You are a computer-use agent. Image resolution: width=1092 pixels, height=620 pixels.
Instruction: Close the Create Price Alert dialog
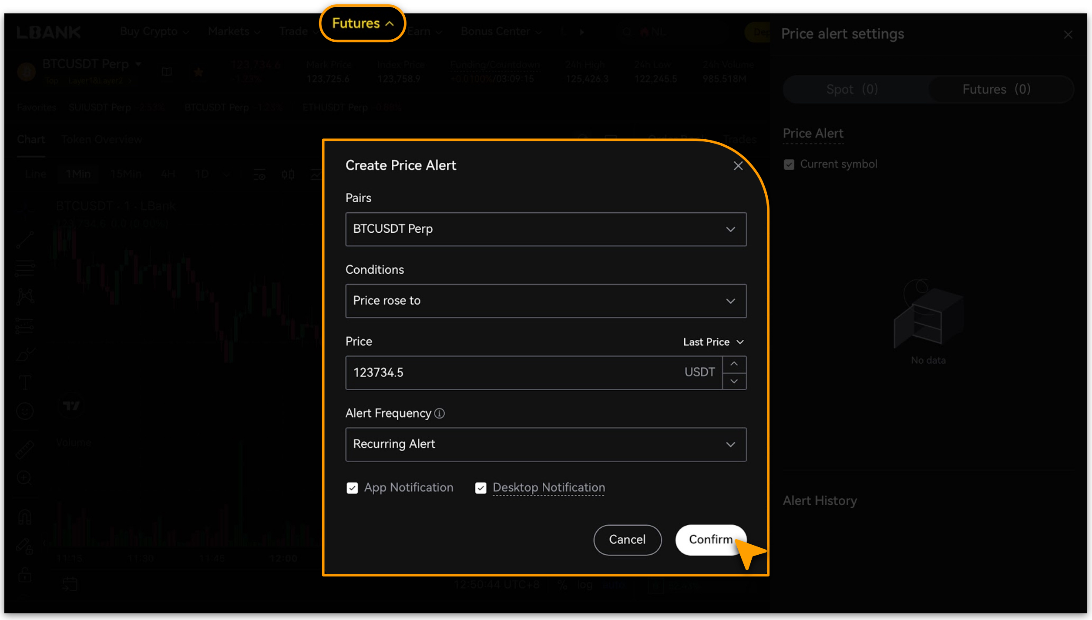click(x=738, y=166)
